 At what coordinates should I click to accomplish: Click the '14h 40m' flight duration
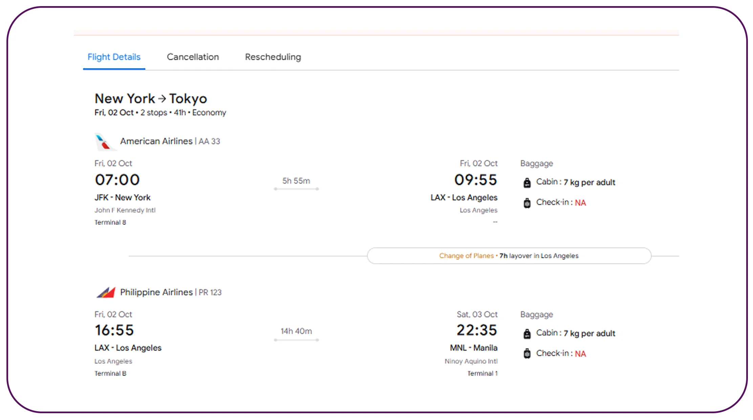tap(296, 331)
